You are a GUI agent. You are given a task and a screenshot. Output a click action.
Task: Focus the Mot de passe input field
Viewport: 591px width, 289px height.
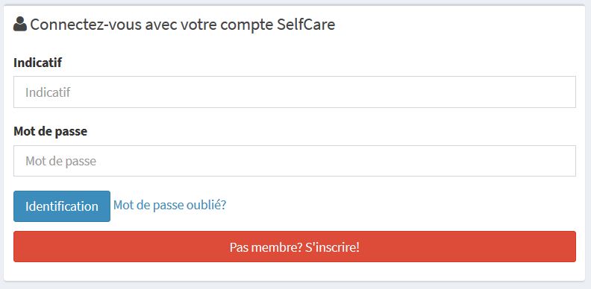coord(295,161)
